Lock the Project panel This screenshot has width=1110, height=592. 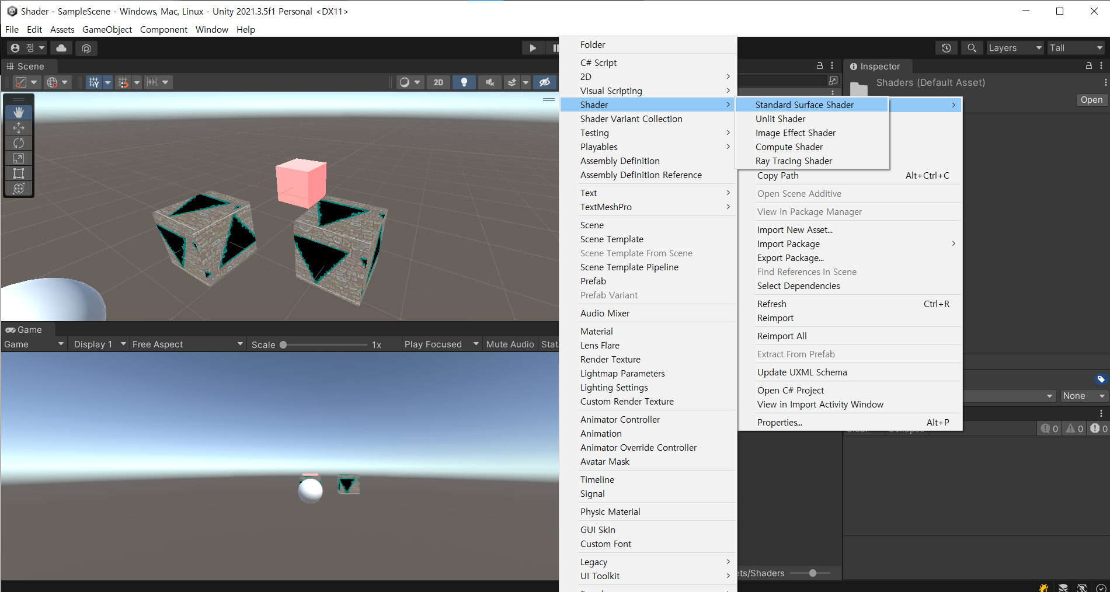820,66
